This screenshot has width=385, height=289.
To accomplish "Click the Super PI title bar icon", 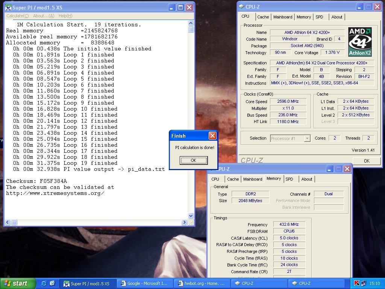I will coord(8,7).
